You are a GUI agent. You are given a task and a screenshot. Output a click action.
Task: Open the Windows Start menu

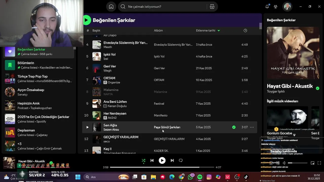click(78, 177)
